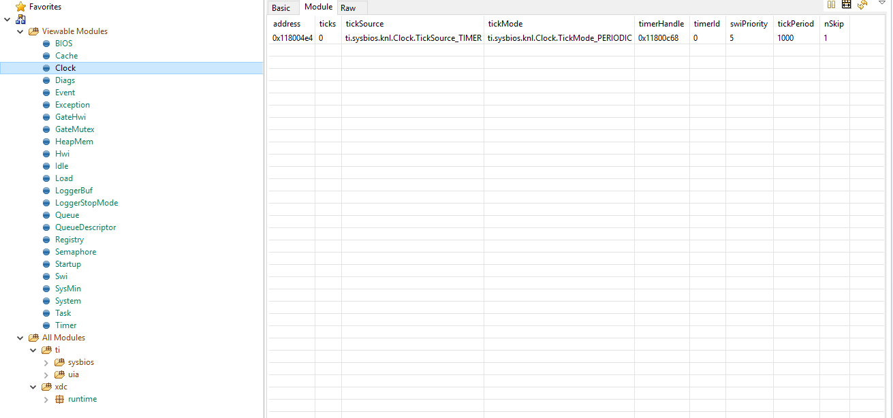Click the blue icon beside Diags
893x418 pixels.
coord(46,80)
